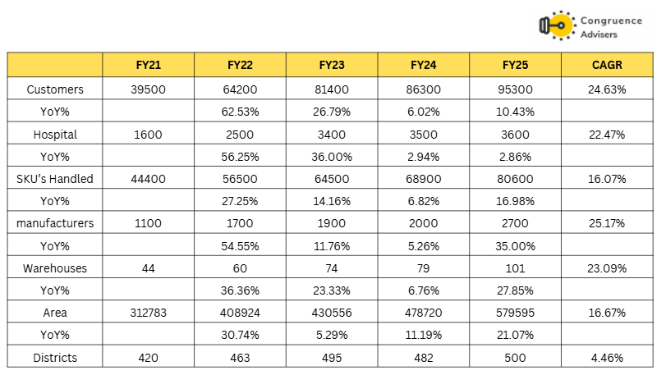This screenshot has height=375, width=666.
Task: Select the Warehouses row label
Action: [55, 268]
